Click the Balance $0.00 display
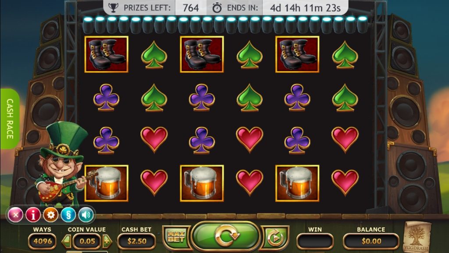This screenshot has width=449, height=253. (x=371, y=241)
